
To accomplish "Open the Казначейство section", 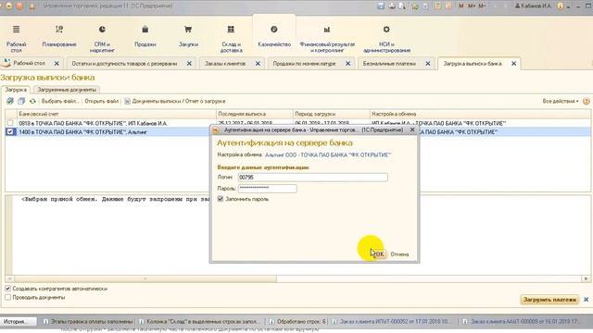I will tap(274, 36).
